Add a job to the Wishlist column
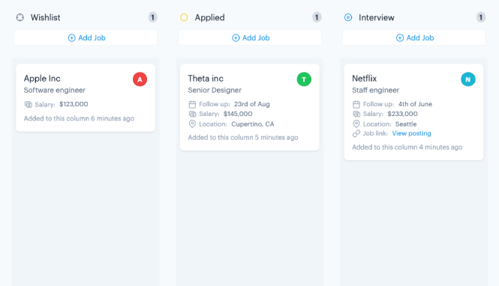 (x=86, y=37)
